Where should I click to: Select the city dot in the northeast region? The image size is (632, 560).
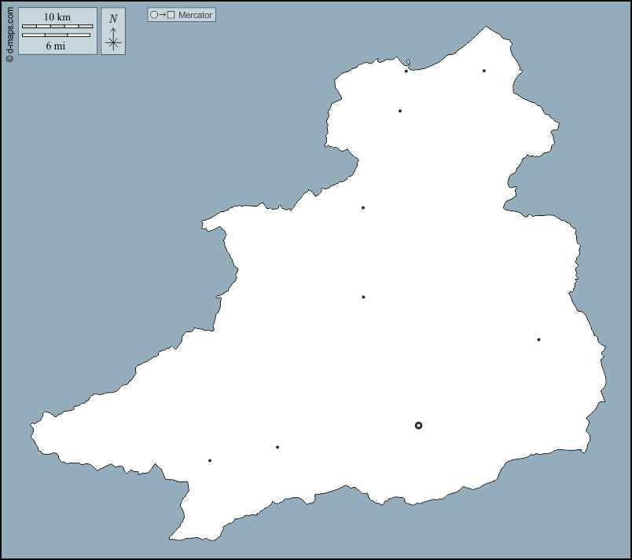tap(484, 71)
